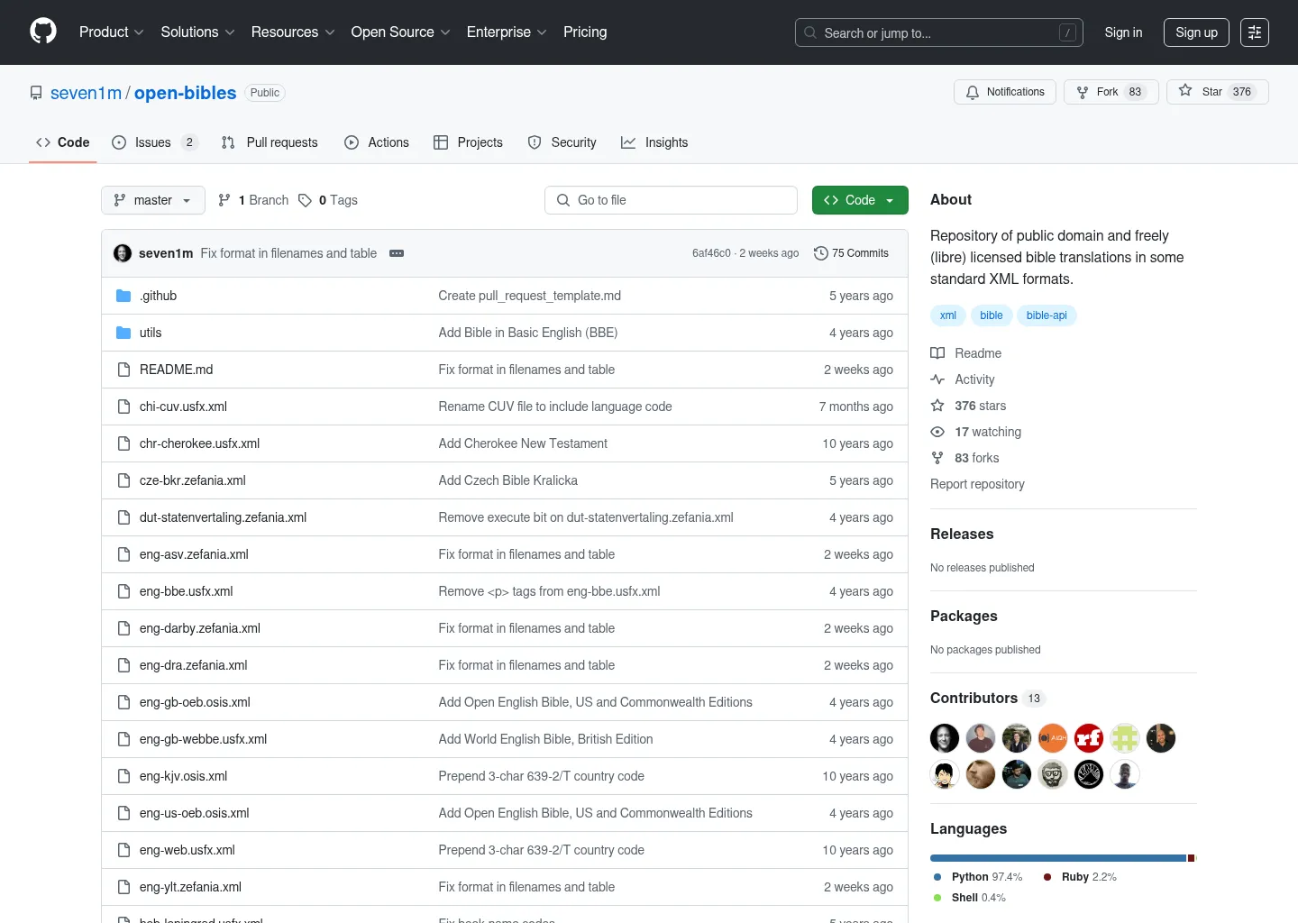View the 1 Branch link
This screenshot has width=1298, height=923.
tap(253, 200)
